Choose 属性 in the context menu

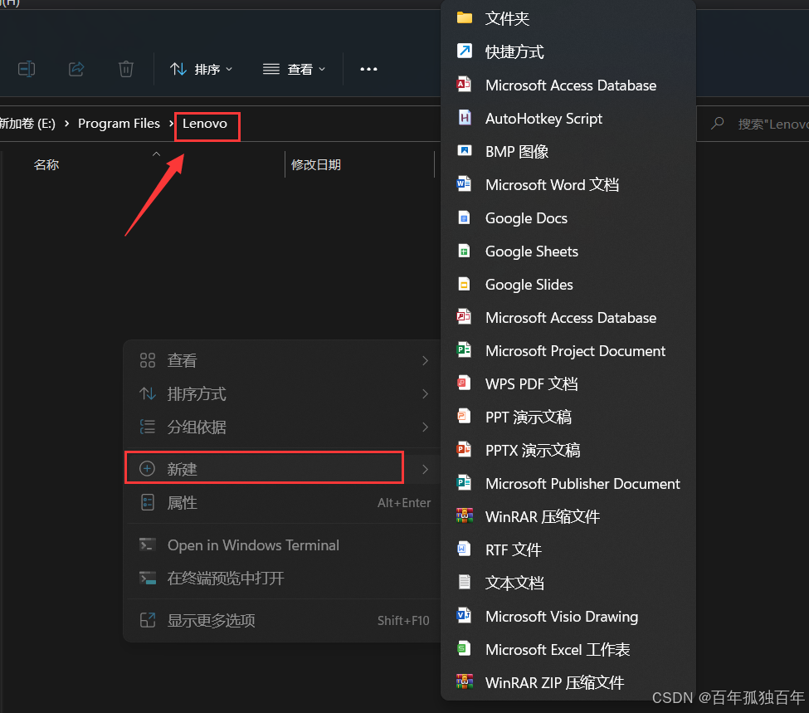tap(283, 502)
